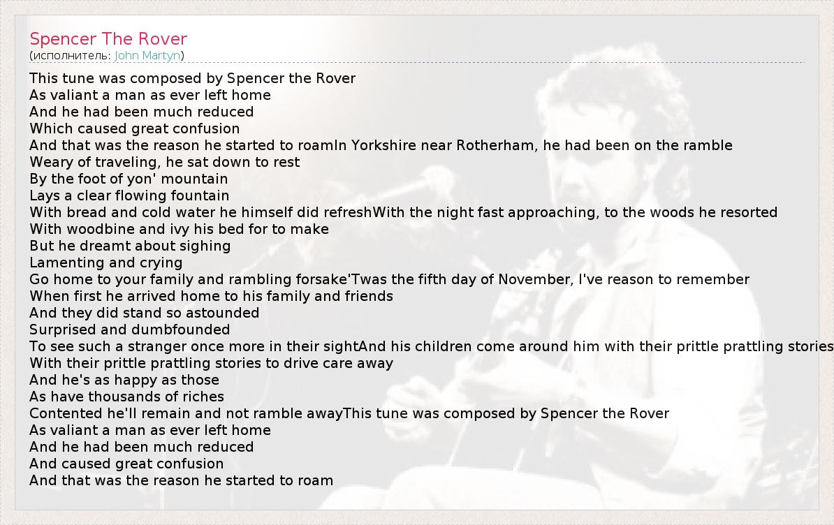The image size is (834, 525).
Task: Click the line "By the foot of yon' mountain"
Action: click(x=129, y=179)
